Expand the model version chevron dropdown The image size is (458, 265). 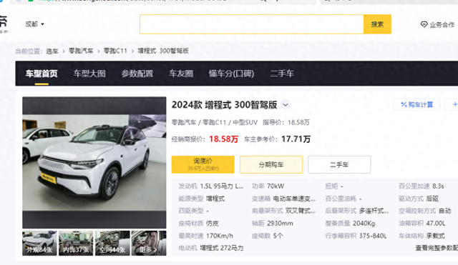pyautogui.click(x=286, y=104)
